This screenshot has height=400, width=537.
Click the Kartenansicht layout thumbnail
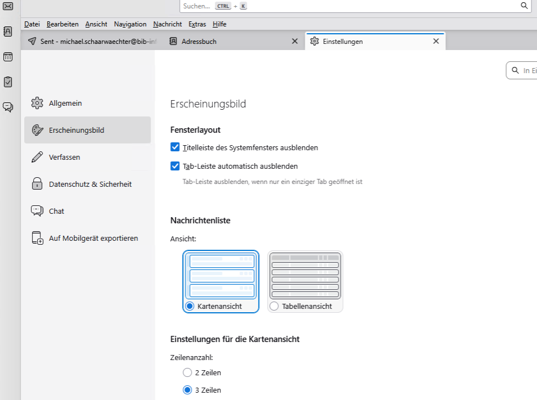222,276
